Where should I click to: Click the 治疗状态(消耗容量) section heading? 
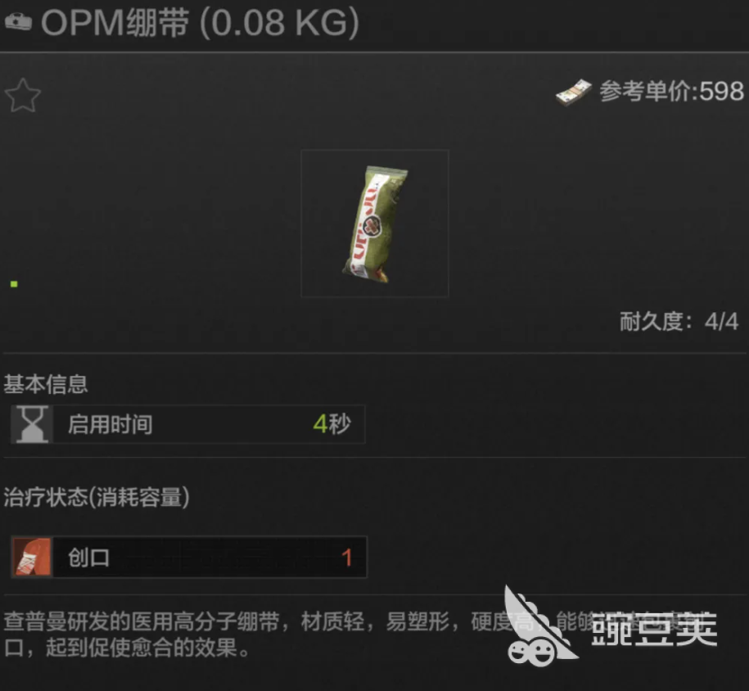97,497
